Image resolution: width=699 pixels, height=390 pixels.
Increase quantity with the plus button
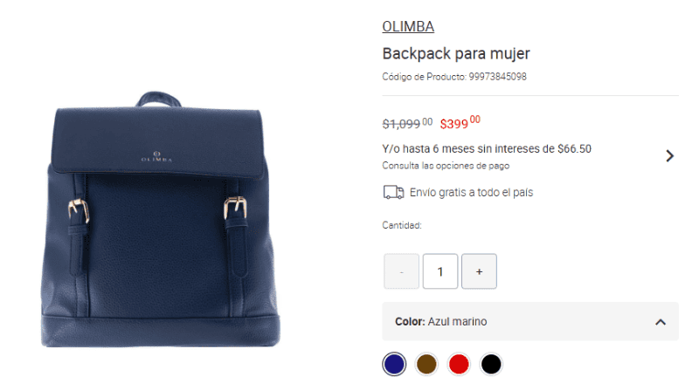479,271
